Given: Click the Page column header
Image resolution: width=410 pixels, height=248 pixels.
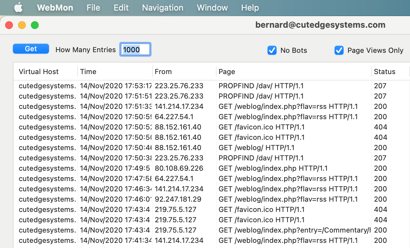Looking at the screenshot, I should click(x=293, y=72).
